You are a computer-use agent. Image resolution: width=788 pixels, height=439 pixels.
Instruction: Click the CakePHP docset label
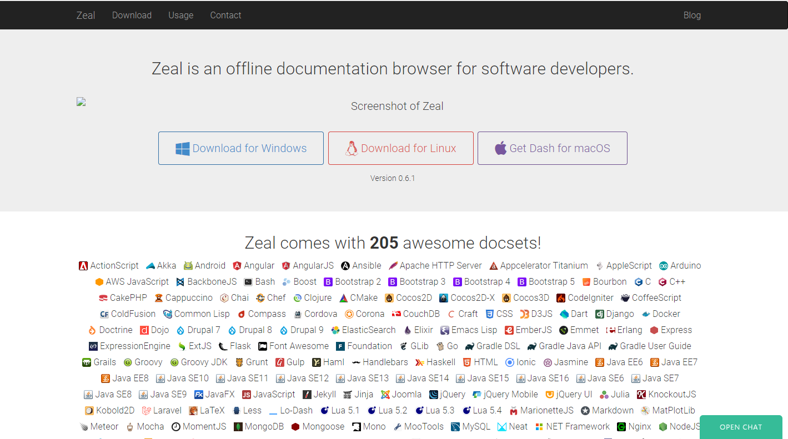pyautogui.click(x=128, y=298)
